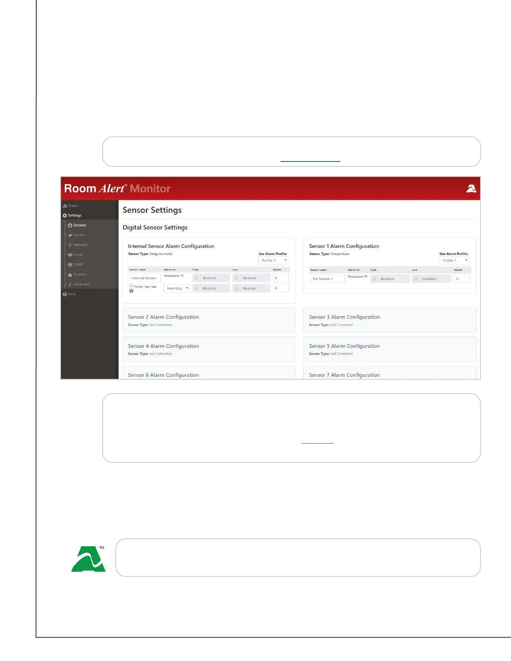The height and width of the screenshot is (661, 511).
Task: Click the Email envelope icon
Action: click(70, 255)
